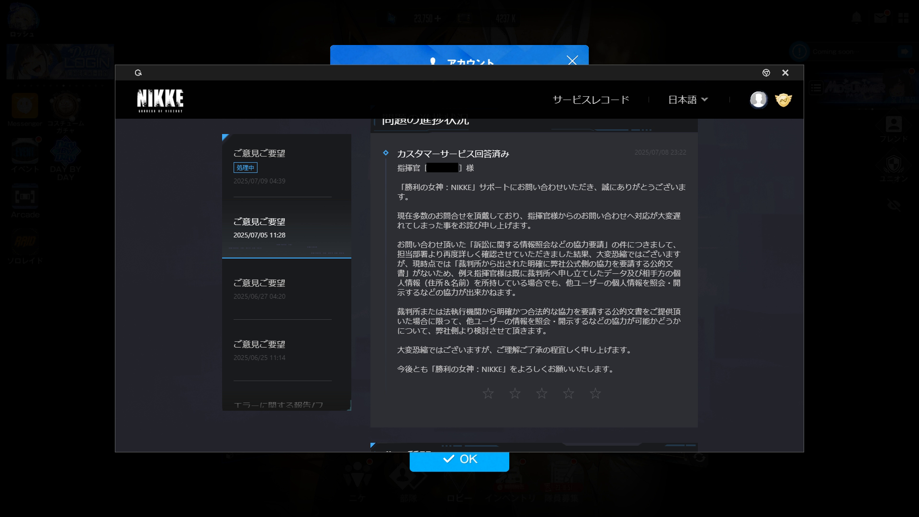Click the NIKKE logo
Screen dimensions: 919x517
160,100
